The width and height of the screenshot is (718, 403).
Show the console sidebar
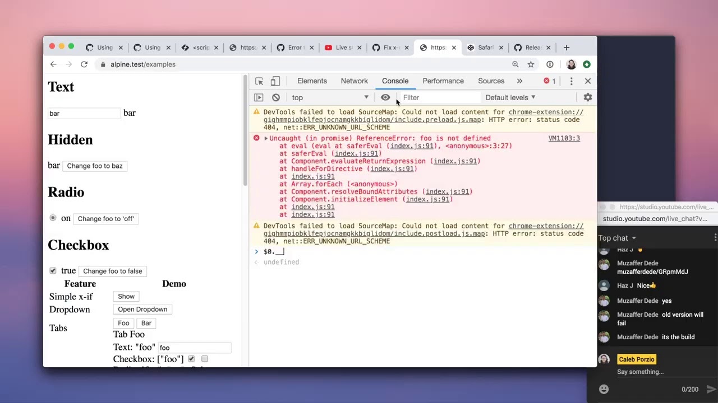(x=259, y=97)
